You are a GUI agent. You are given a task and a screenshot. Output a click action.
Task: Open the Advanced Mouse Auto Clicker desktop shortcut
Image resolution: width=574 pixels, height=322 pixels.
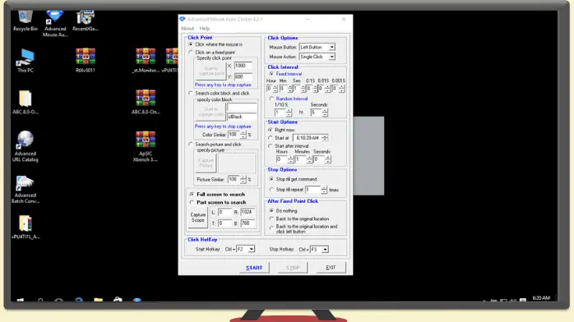[x=55, y=23]
